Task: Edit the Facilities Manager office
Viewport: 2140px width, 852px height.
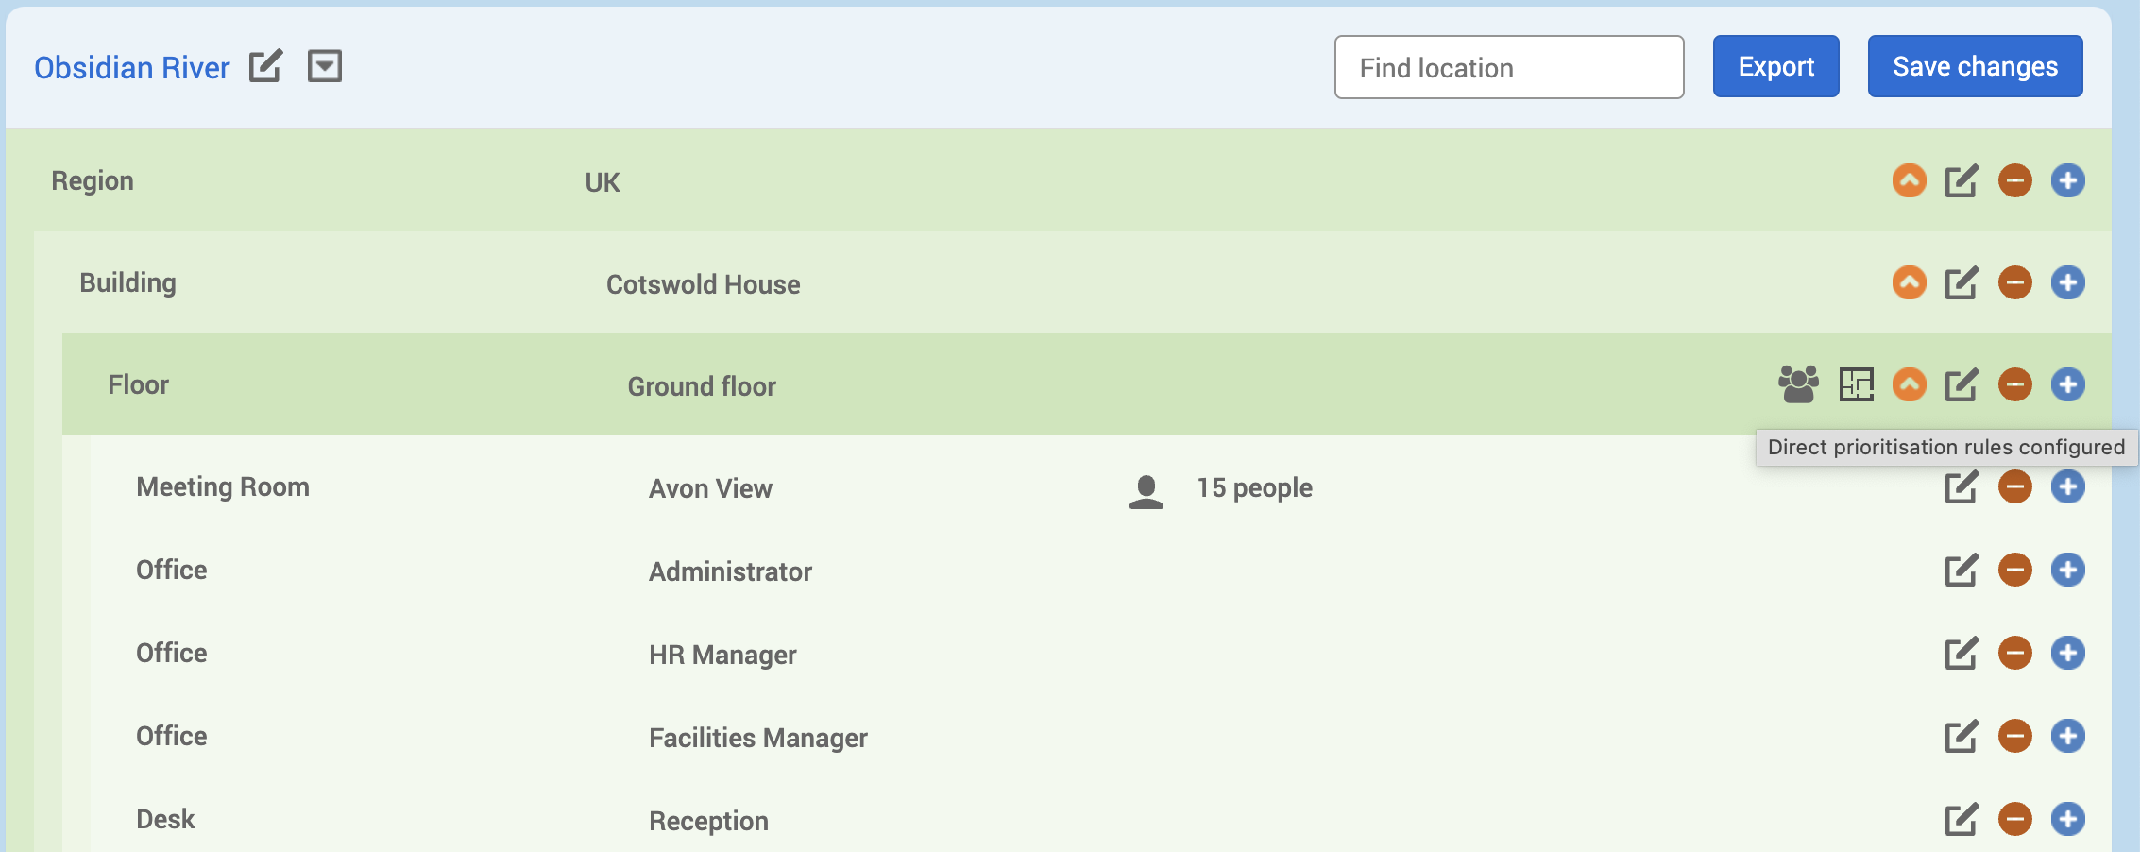Action: coord(1962,736)
